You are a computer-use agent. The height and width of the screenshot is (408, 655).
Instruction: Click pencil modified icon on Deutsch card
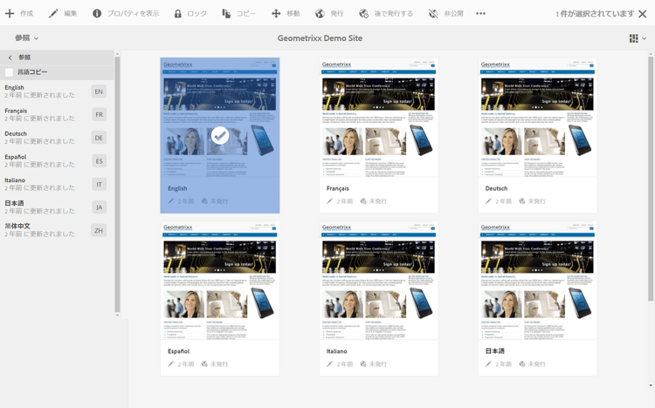[488, 201]
